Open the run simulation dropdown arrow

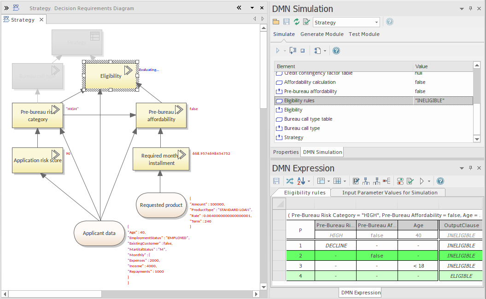click(285, 51)
